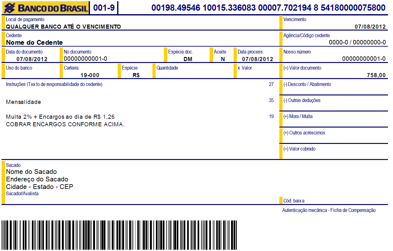Click the "Local de pagamento" label
Screen dimensions: 393x251
pos(25,20)
